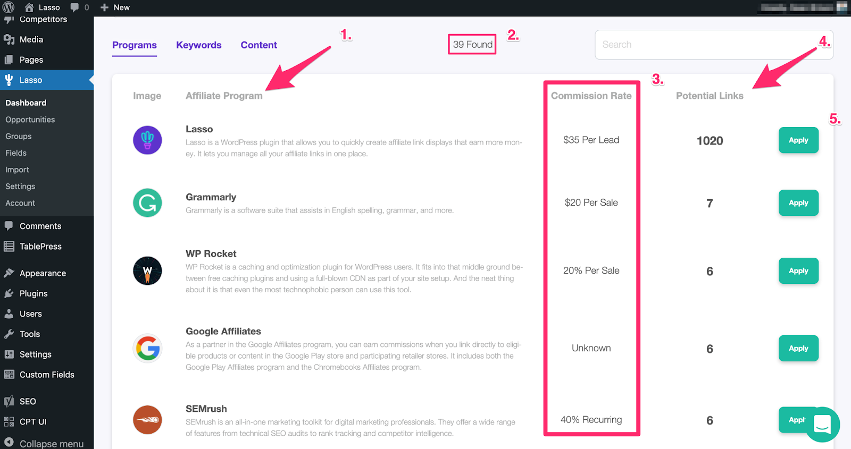Screen dimensions: 851x449
Task: Click the Lasso site name in admin bar
Action: [49, 7]
